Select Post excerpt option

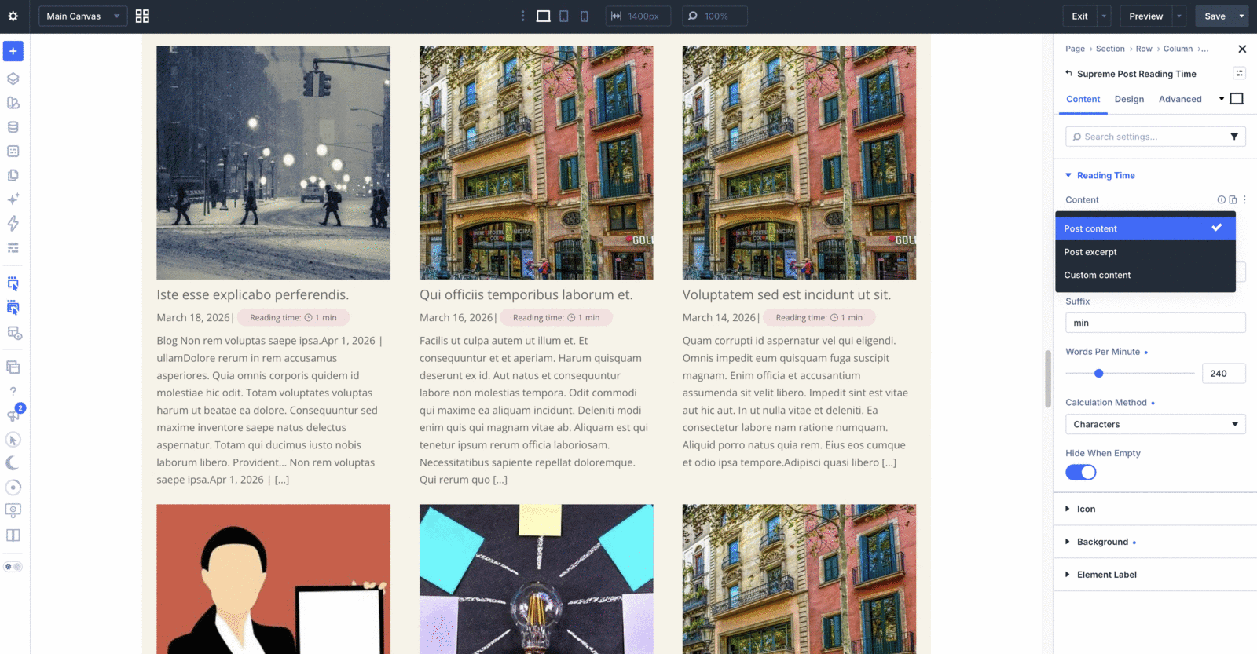click(1145, 252)
